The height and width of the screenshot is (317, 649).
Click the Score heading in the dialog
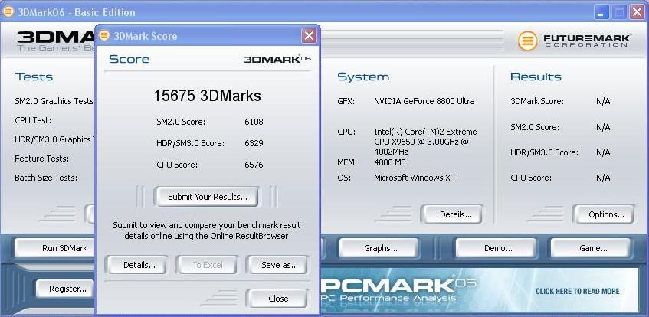[129, 59]
